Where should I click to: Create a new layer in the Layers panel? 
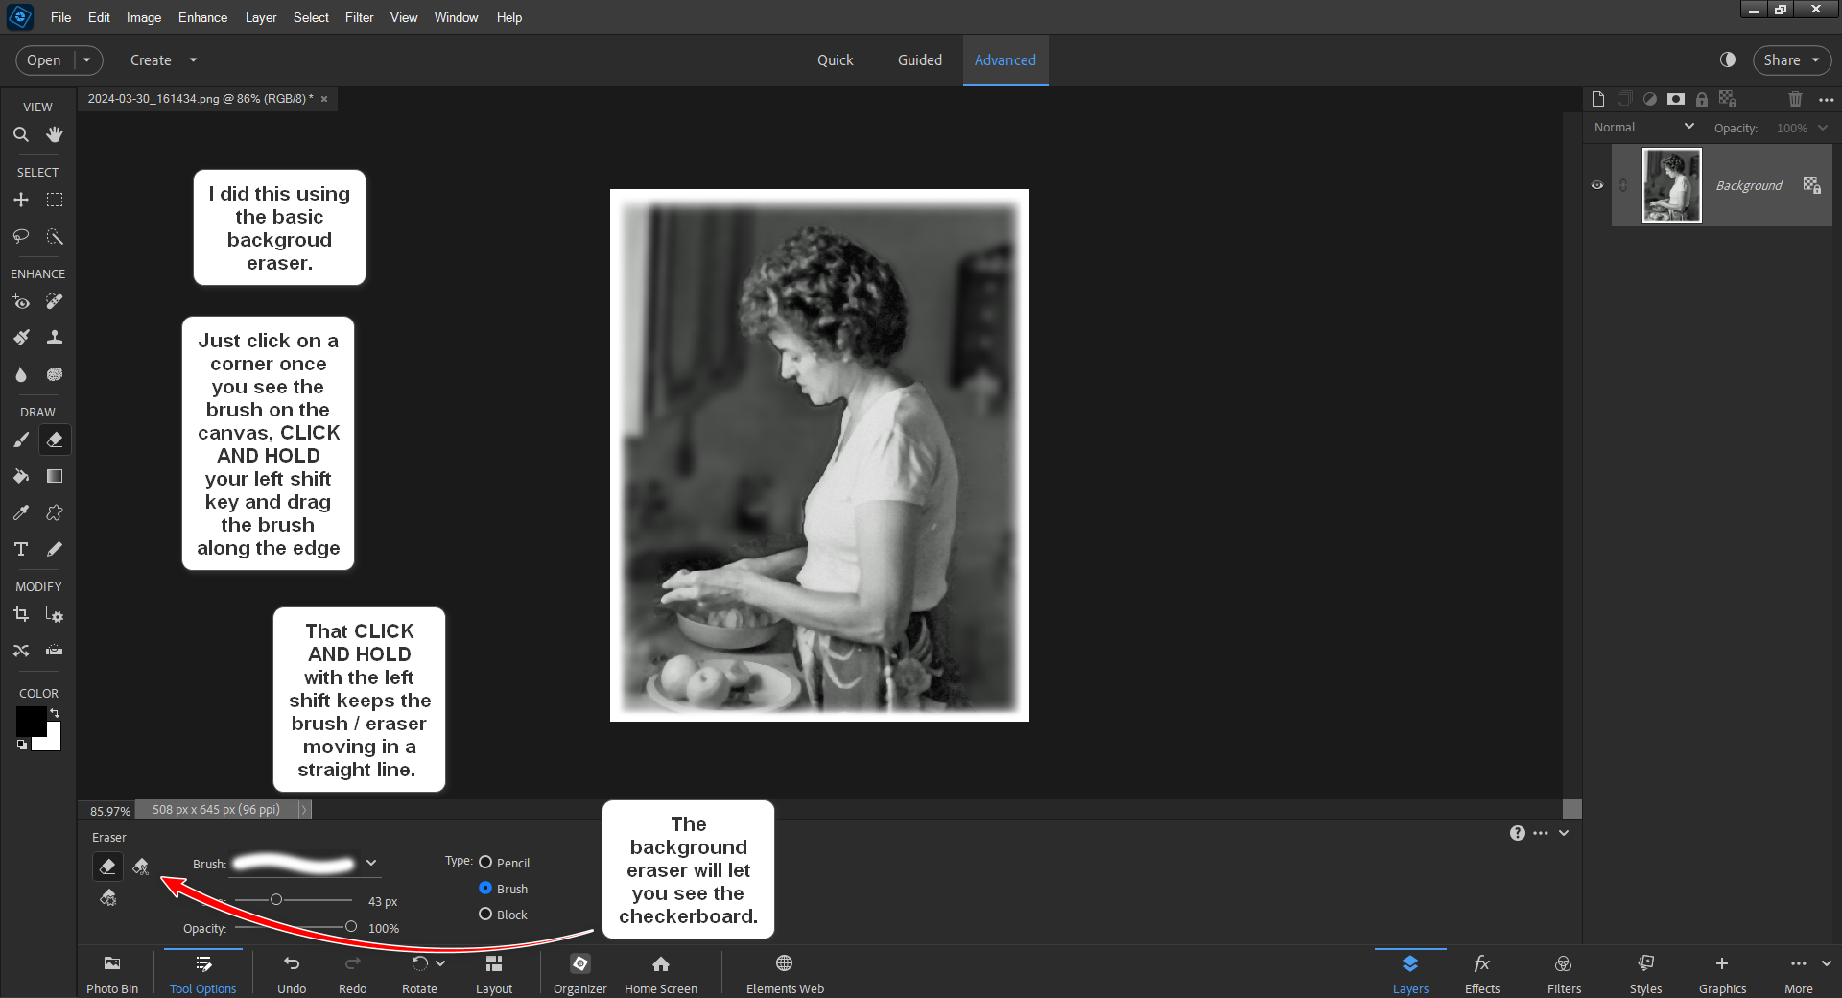tap(1597, 99)
